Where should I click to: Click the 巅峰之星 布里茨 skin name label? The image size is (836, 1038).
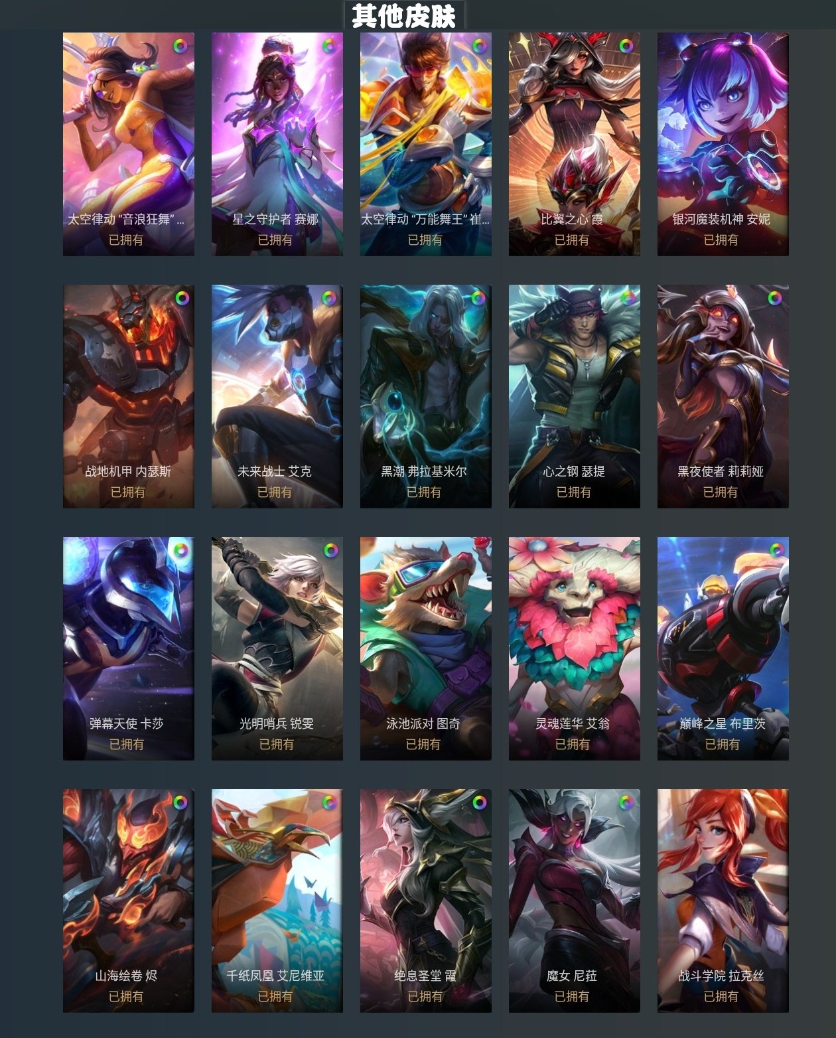point(722,723)
